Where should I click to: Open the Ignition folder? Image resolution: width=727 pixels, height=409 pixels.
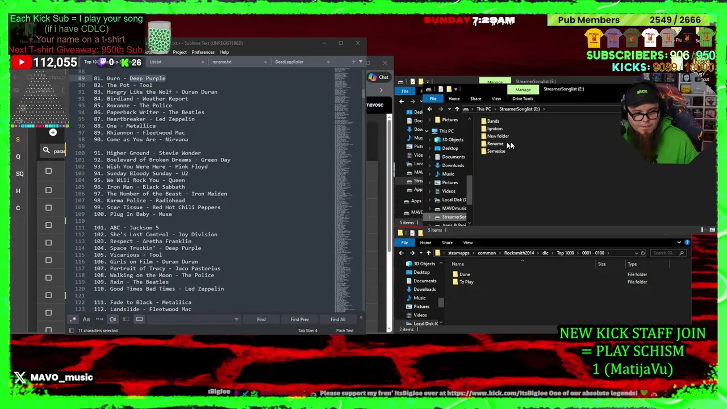(x=491, y=128)
